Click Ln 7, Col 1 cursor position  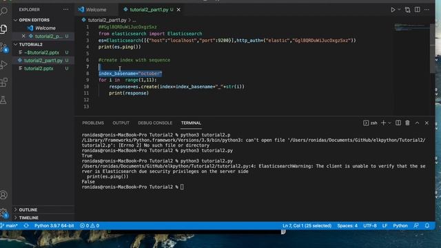[x=307, y=226]
